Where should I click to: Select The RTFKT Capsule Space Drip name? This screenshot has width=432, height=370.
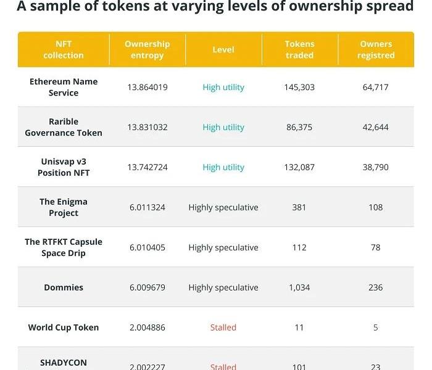pos(64,247)
